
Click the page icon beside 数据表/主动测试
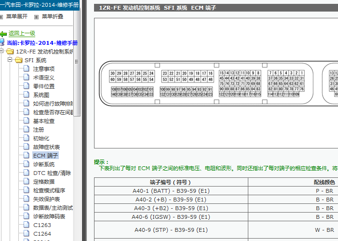point(27,207)
